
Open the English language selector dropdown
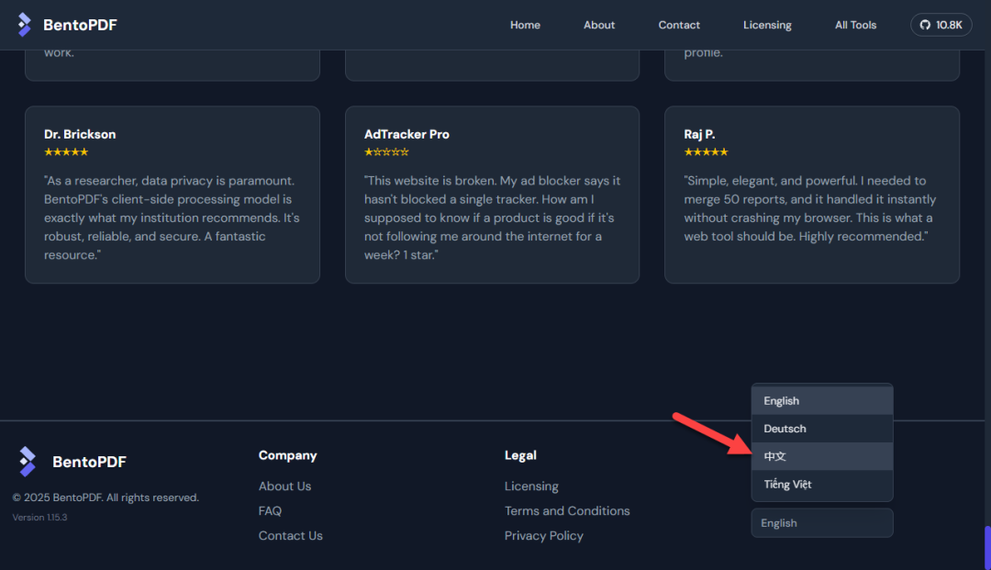point(821,523)
